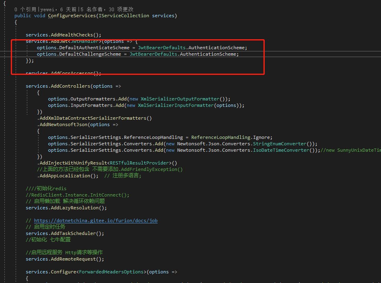The height and width of the screenshot is (283, 381).
Task: Click the AddControllers method call
Action: (x=71, y=86)
